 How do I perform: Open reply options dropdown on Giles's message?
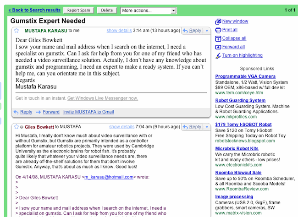[207, 127]
